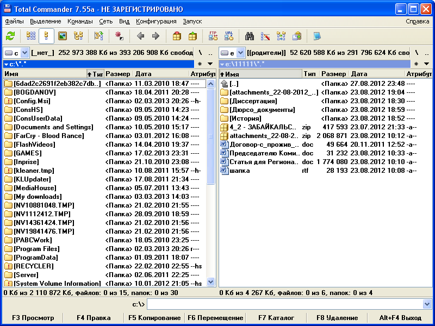The image size is (435, 326).
Task: Click F8 Удаление button
Action: [x=337, y=318]
